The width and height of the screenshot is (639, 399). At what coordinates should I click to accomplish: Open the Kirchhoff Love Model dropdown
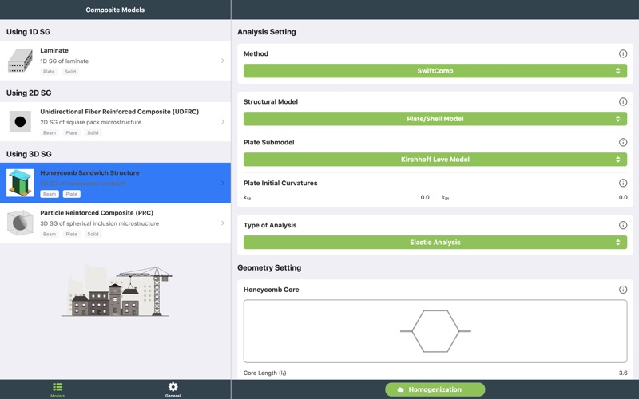[x=435, y=160]
